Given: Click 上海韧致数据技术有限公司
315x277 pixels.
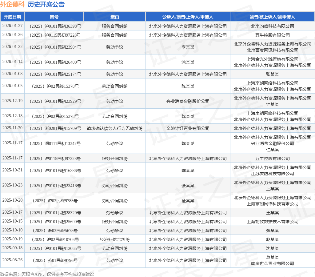Looking at the screenshot, I should (273, 222).
